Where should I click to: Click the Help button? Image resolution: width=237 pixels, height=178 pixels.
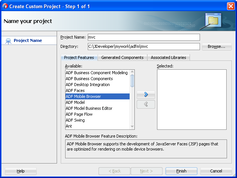21,171
